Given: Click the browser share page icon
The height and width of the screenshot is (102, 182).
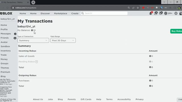Looking at the screenshot, I should click(x=133, y=8).
